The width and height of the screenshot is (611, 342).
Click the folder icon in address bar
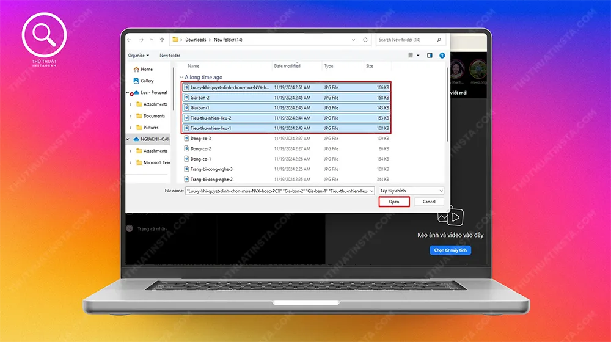click(175, 39)
